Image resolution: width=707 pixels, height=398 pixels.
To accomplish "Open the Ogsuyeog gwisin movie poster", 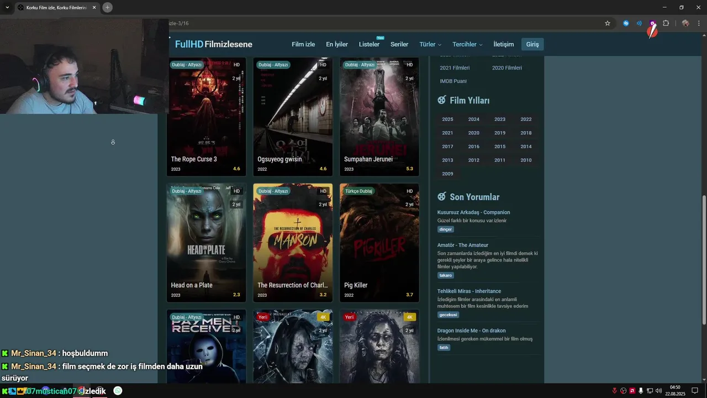I will (293, 117).
